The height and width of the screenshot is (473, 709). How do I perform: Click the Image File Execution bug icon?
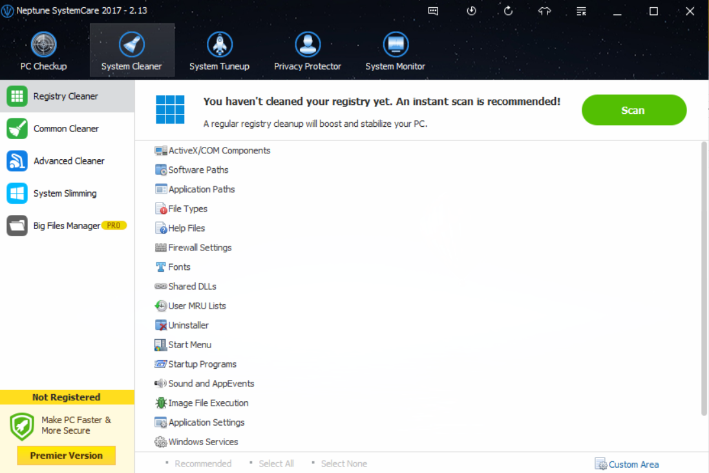[160, 403]
